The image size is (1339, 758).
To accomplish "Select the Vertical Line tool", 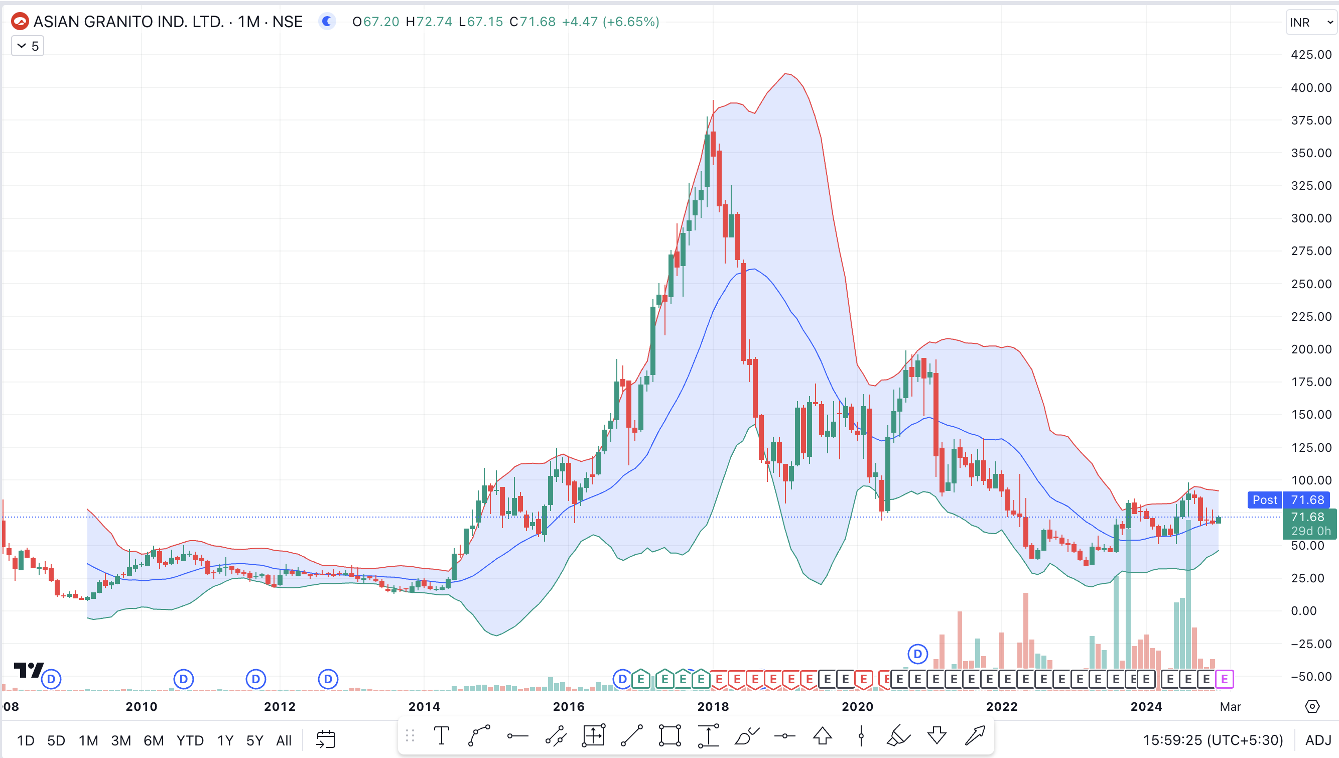I will pos(861,735).
